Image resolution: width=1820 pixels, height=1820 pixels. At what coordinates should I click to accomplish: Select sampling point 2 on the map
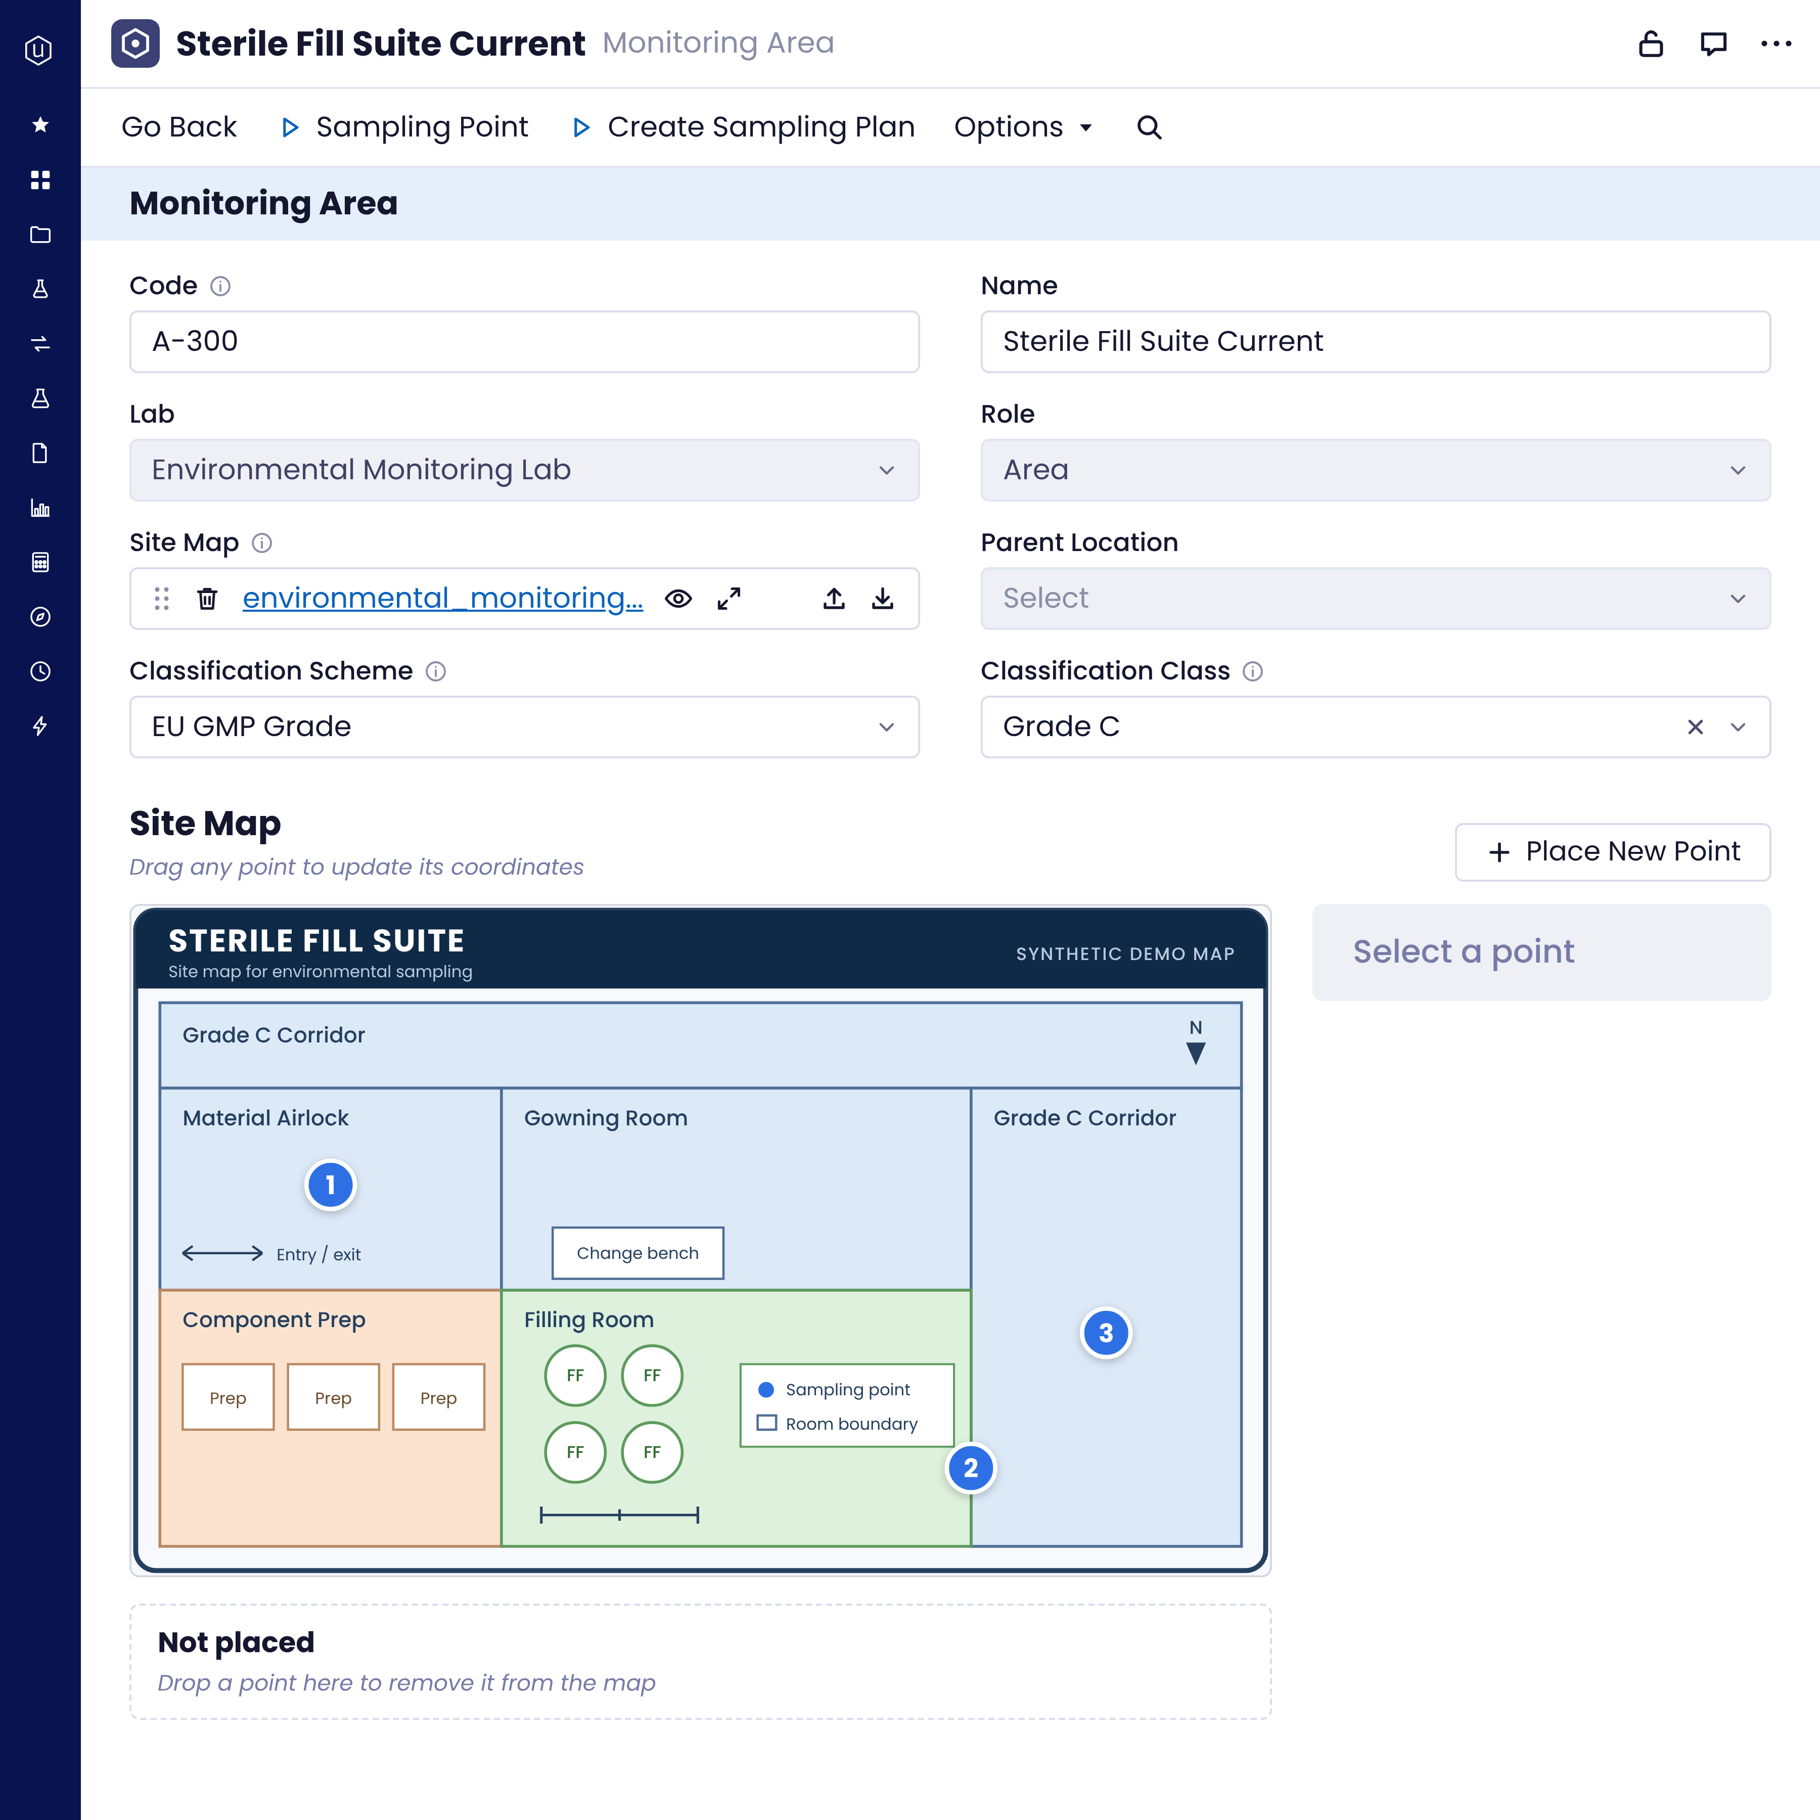click(x=971, y=1468)
